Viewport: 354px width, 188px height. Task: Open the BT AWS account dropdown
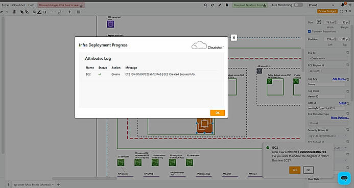click(x=321, y=5)
